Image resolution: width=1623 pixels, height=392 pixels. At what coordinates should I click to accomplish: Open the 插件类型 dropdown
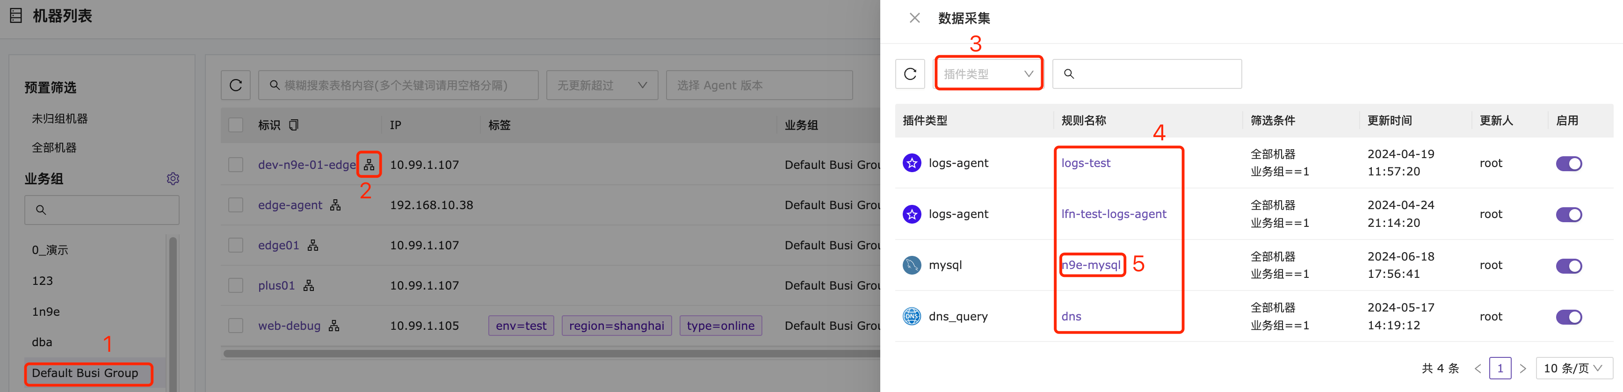[988, 74]
